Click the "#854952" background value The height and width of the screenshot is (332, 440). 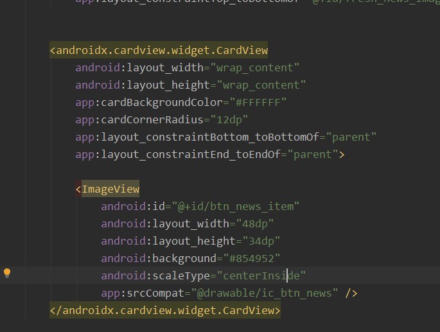pyautogui.click(x=252, y=258)
